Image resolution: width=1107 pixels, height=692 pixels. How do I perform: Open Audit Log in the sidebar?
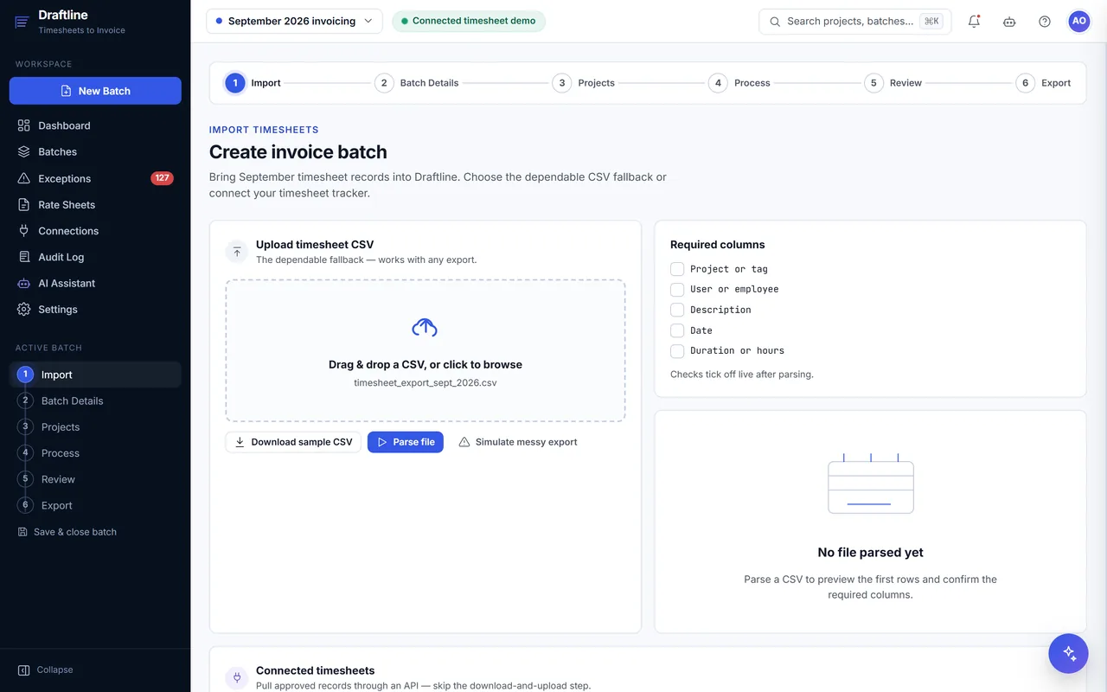pos(95,257)
